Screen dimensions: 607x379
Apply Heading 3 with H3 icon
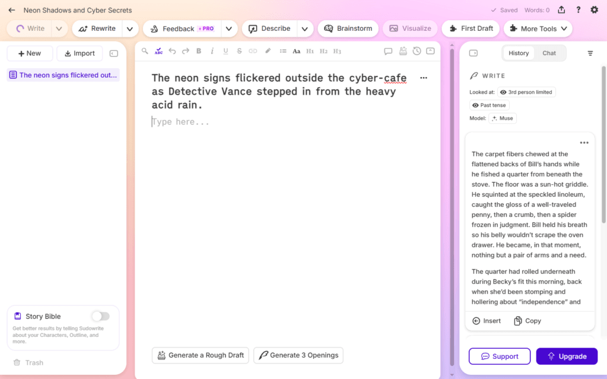click(x=337, y=51)
